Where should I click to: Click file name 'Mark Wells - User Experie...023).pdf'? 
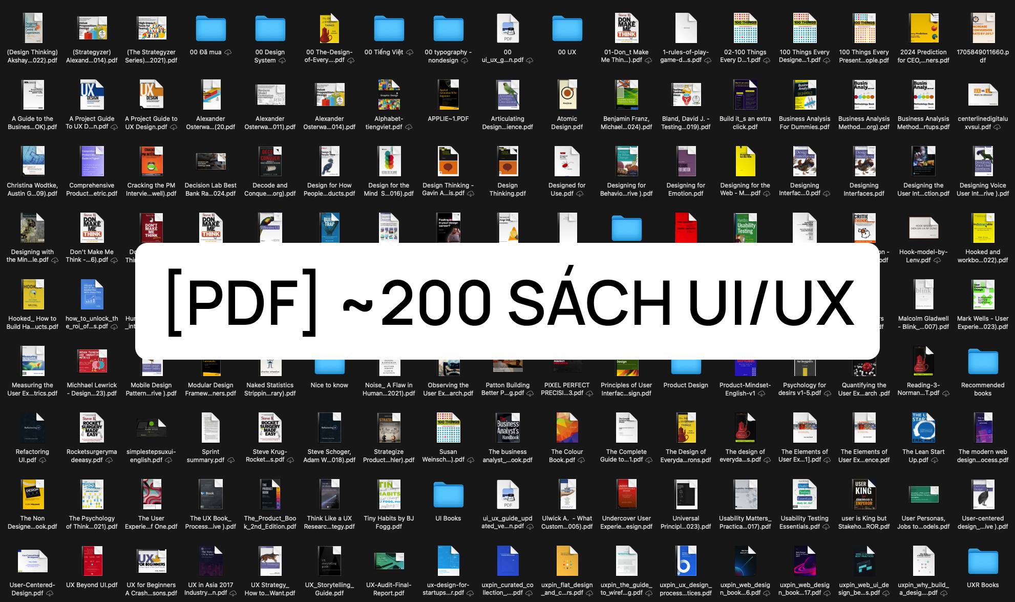[983, 323]
